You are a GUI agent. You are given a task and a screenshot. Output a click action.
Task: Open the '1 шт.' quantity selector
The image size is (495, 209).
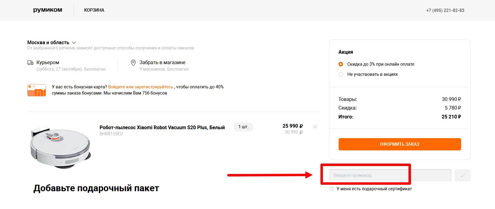click(x=243, y=127)
